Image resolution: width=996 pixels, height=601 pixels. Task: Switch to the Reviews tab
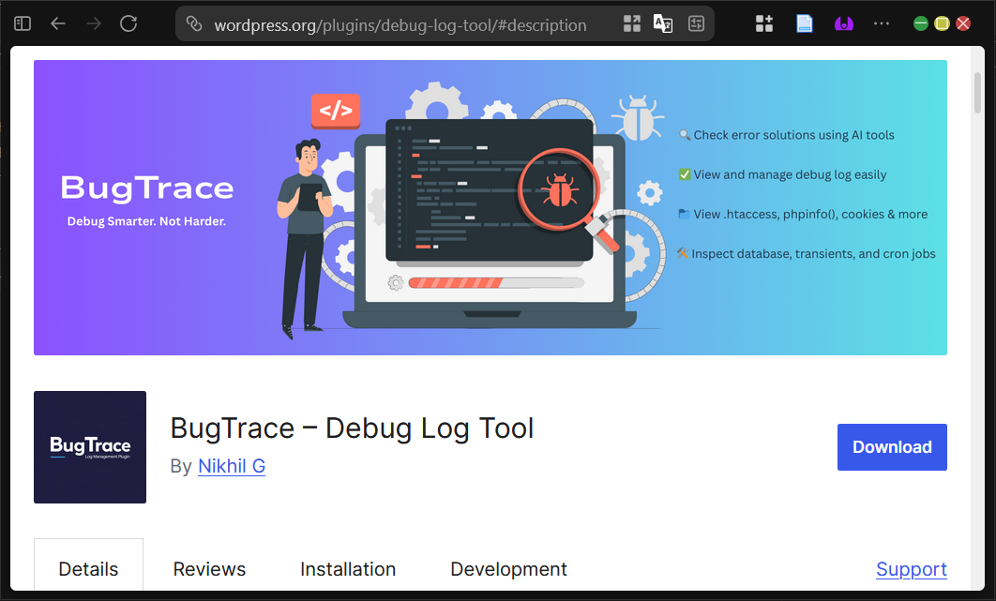point(210,569)
